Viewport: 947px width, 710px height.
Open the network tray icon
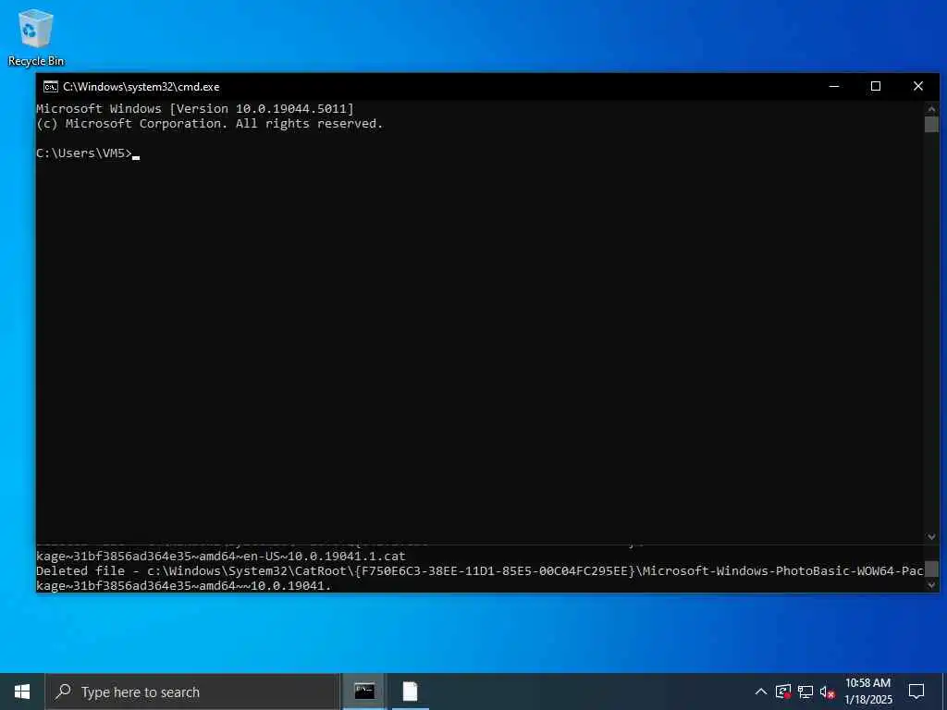[x=806, y=692]
